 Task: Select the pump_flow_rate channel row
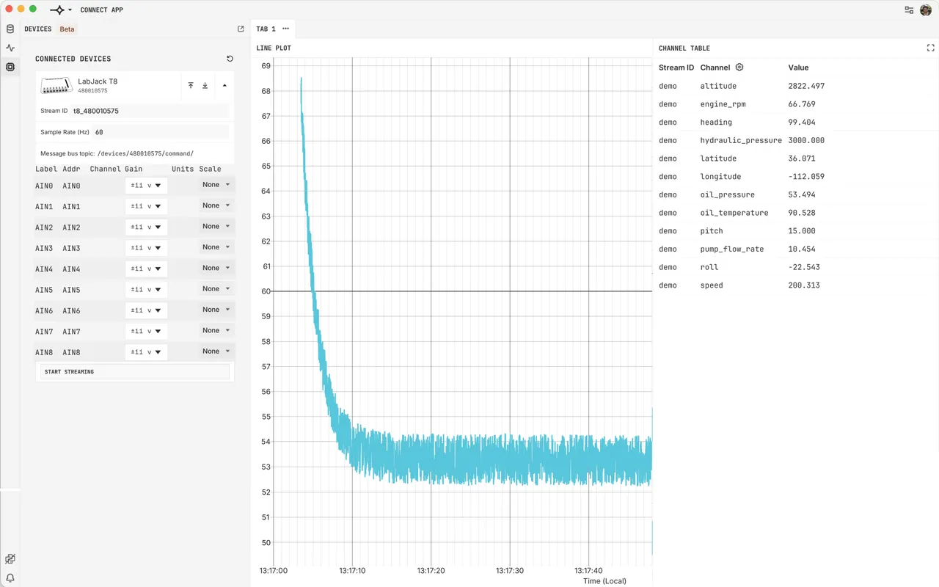tap(796, 249)
